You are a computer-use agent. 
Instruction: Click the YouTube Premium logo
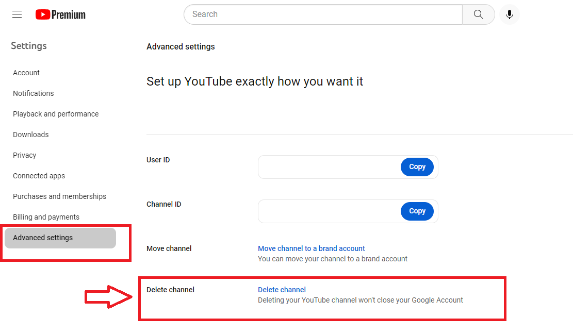60,14
